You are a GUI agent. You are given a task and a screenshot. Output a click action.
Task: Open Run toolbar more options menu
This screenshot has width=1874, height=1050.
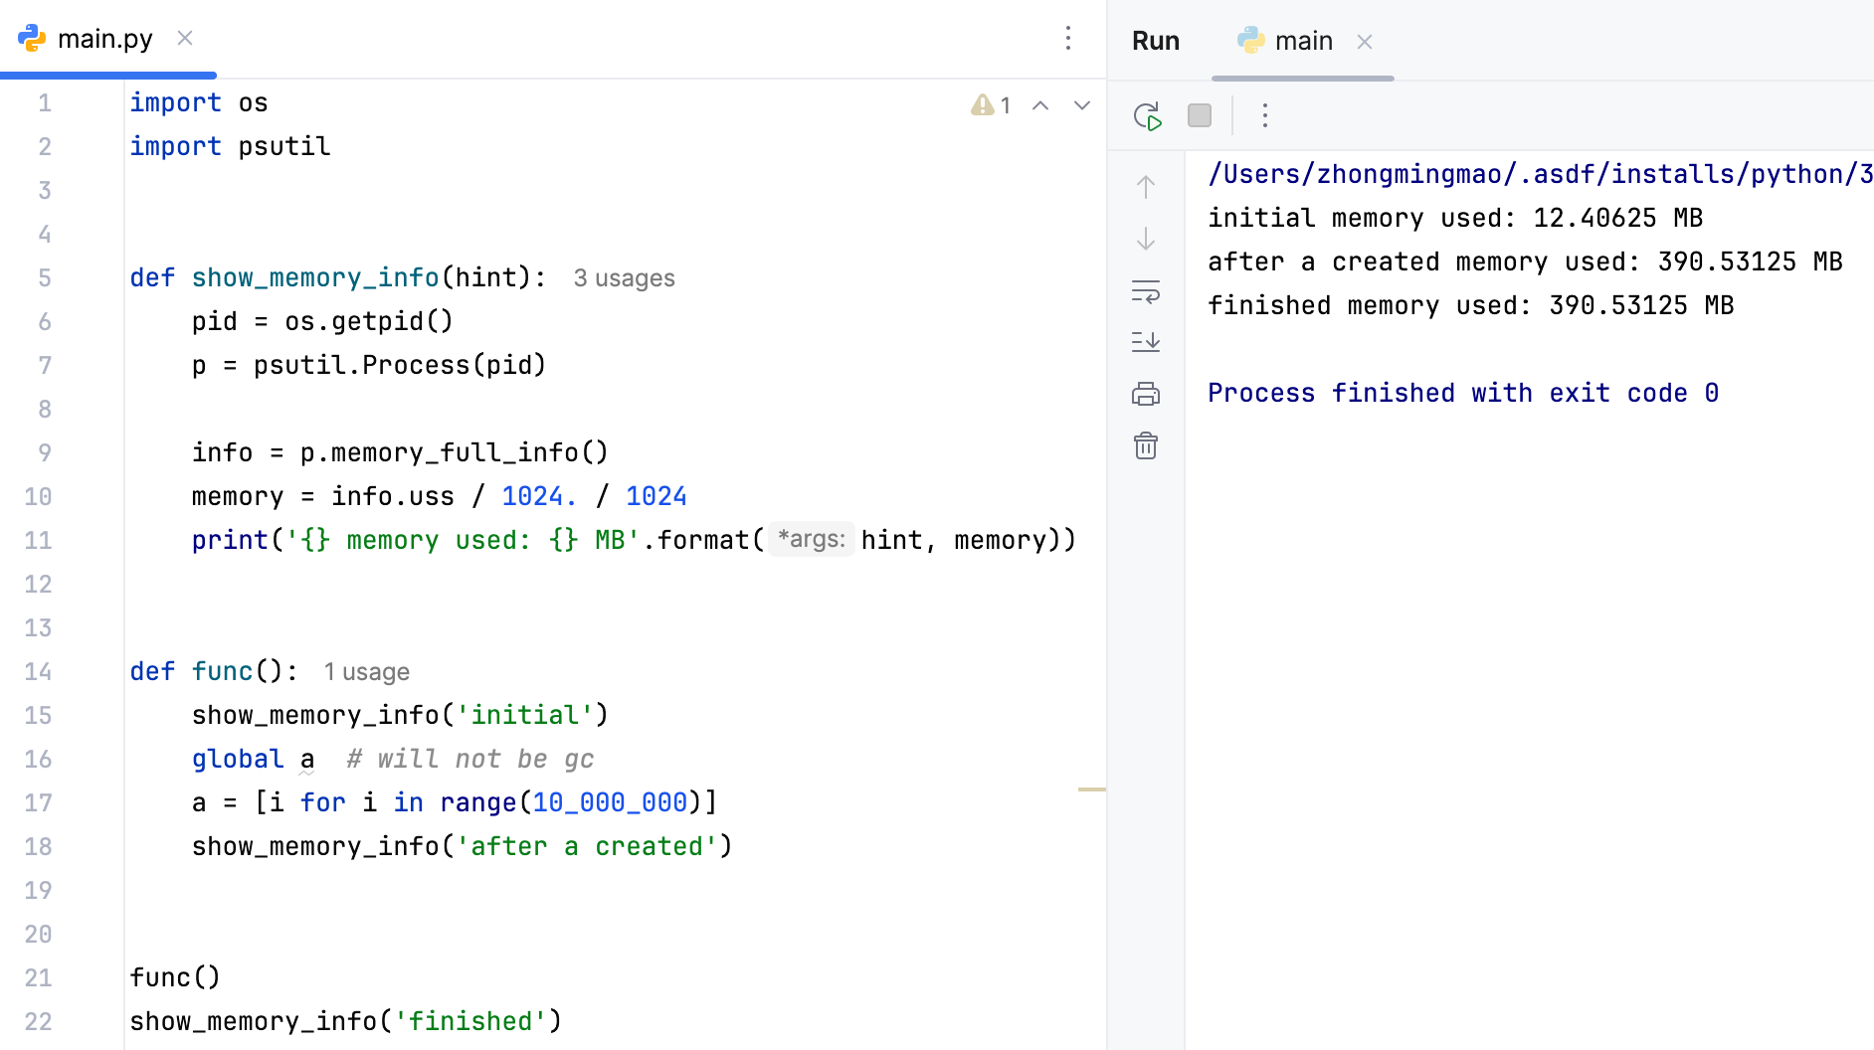(1264, 116)
